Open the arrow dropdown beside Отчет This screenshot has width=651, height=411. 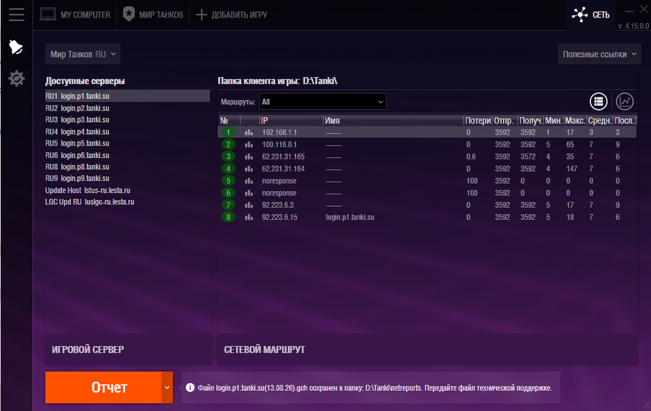[x=167, y=388]
